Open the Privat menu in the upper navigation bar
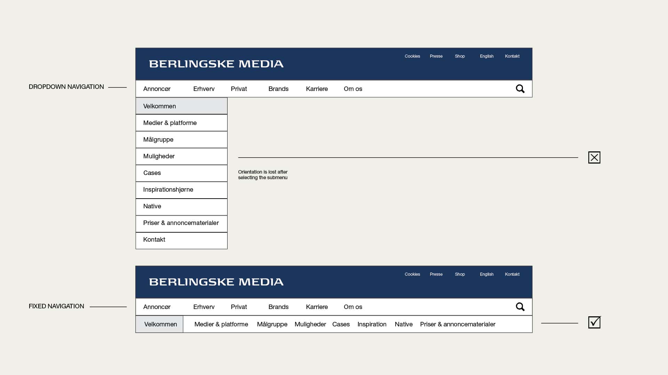 239,89
